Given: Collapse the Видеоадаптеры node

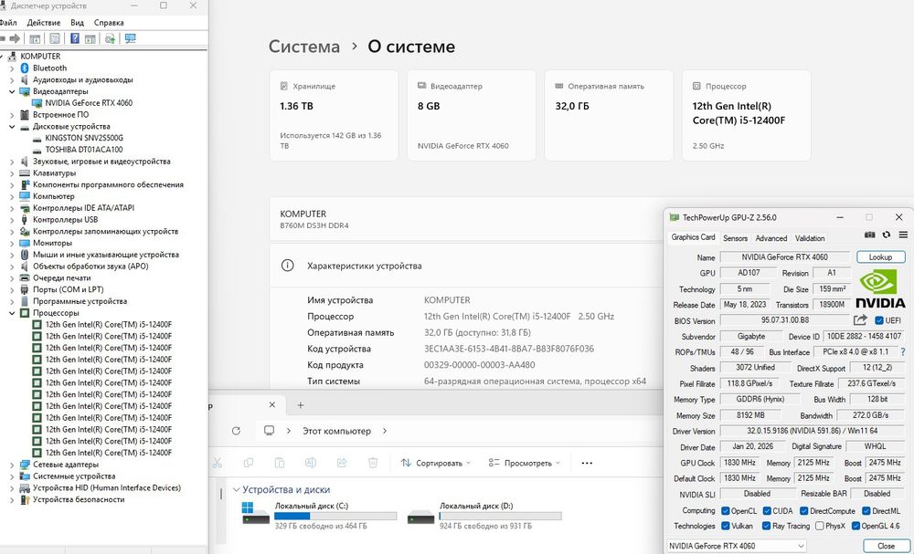Looking at the screenshot, I should point(12,91).
